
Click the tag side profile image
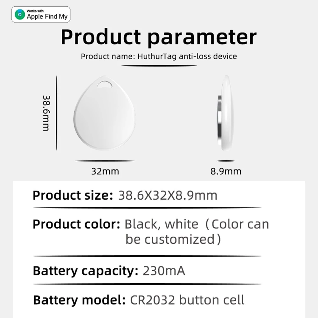click(x=226, y=113)
